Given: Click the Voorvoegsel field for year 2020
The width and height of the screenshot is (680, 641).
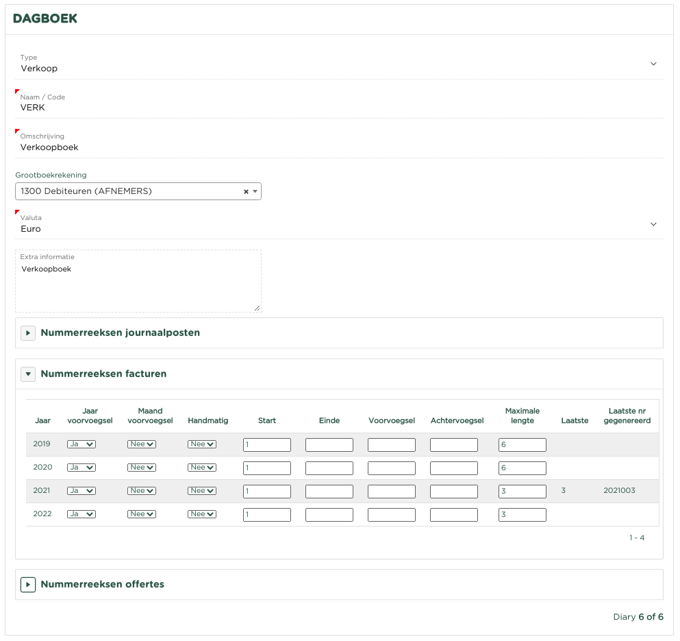Looking at the screenshot, I should tap(392, 468).
